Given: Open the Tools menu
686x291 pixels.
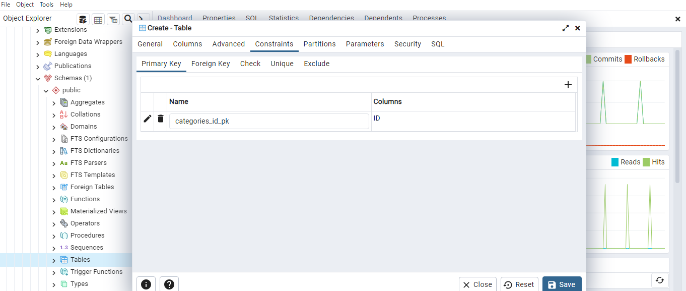Looking at the screenshot, I should [46, 5].
